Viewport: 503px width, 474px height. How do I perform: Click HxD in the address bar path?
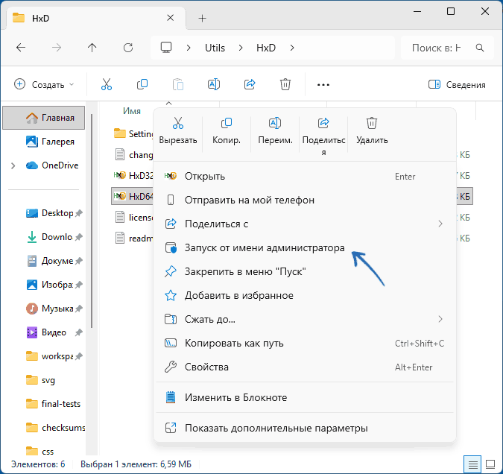pos(266,48)
